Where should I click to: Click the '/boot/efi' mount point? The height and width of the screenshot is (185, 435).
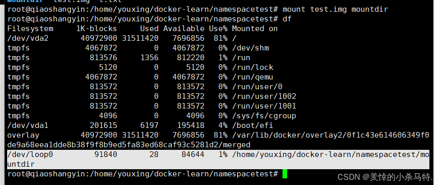[x=252, y=125]
